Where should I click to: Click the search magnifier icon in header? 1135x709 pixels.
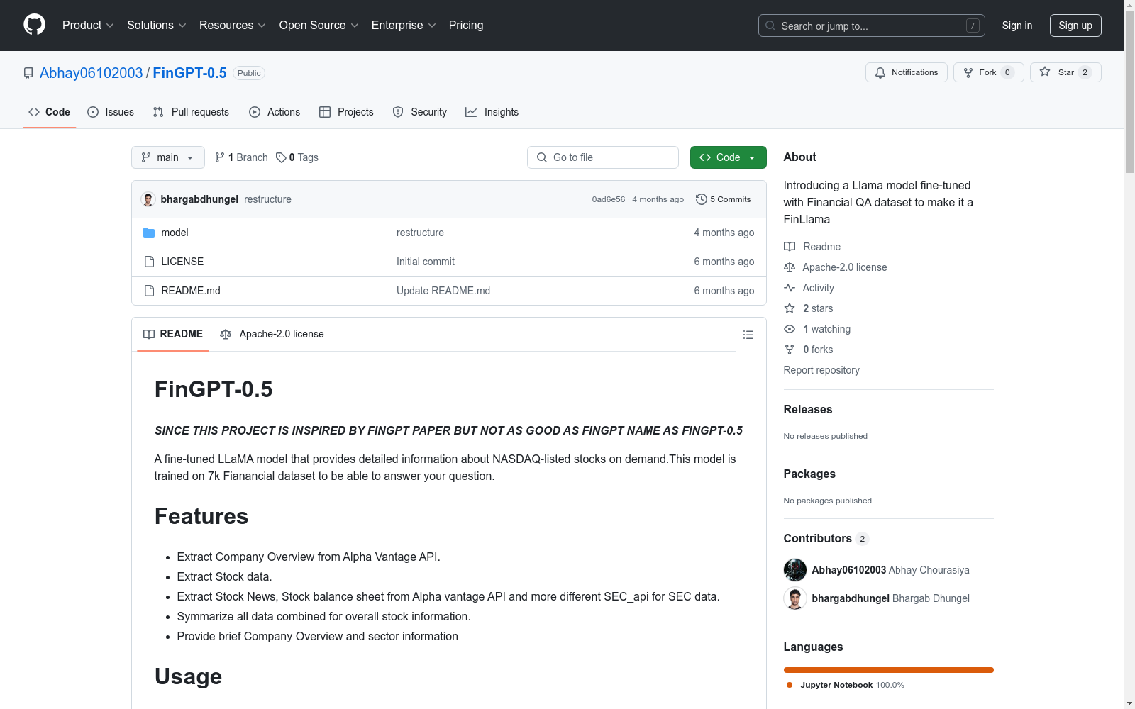tap(770, 26)
